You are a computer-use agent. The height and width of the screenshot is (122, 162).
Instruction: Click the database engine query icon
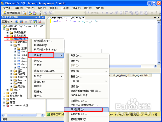pos(25,13)
